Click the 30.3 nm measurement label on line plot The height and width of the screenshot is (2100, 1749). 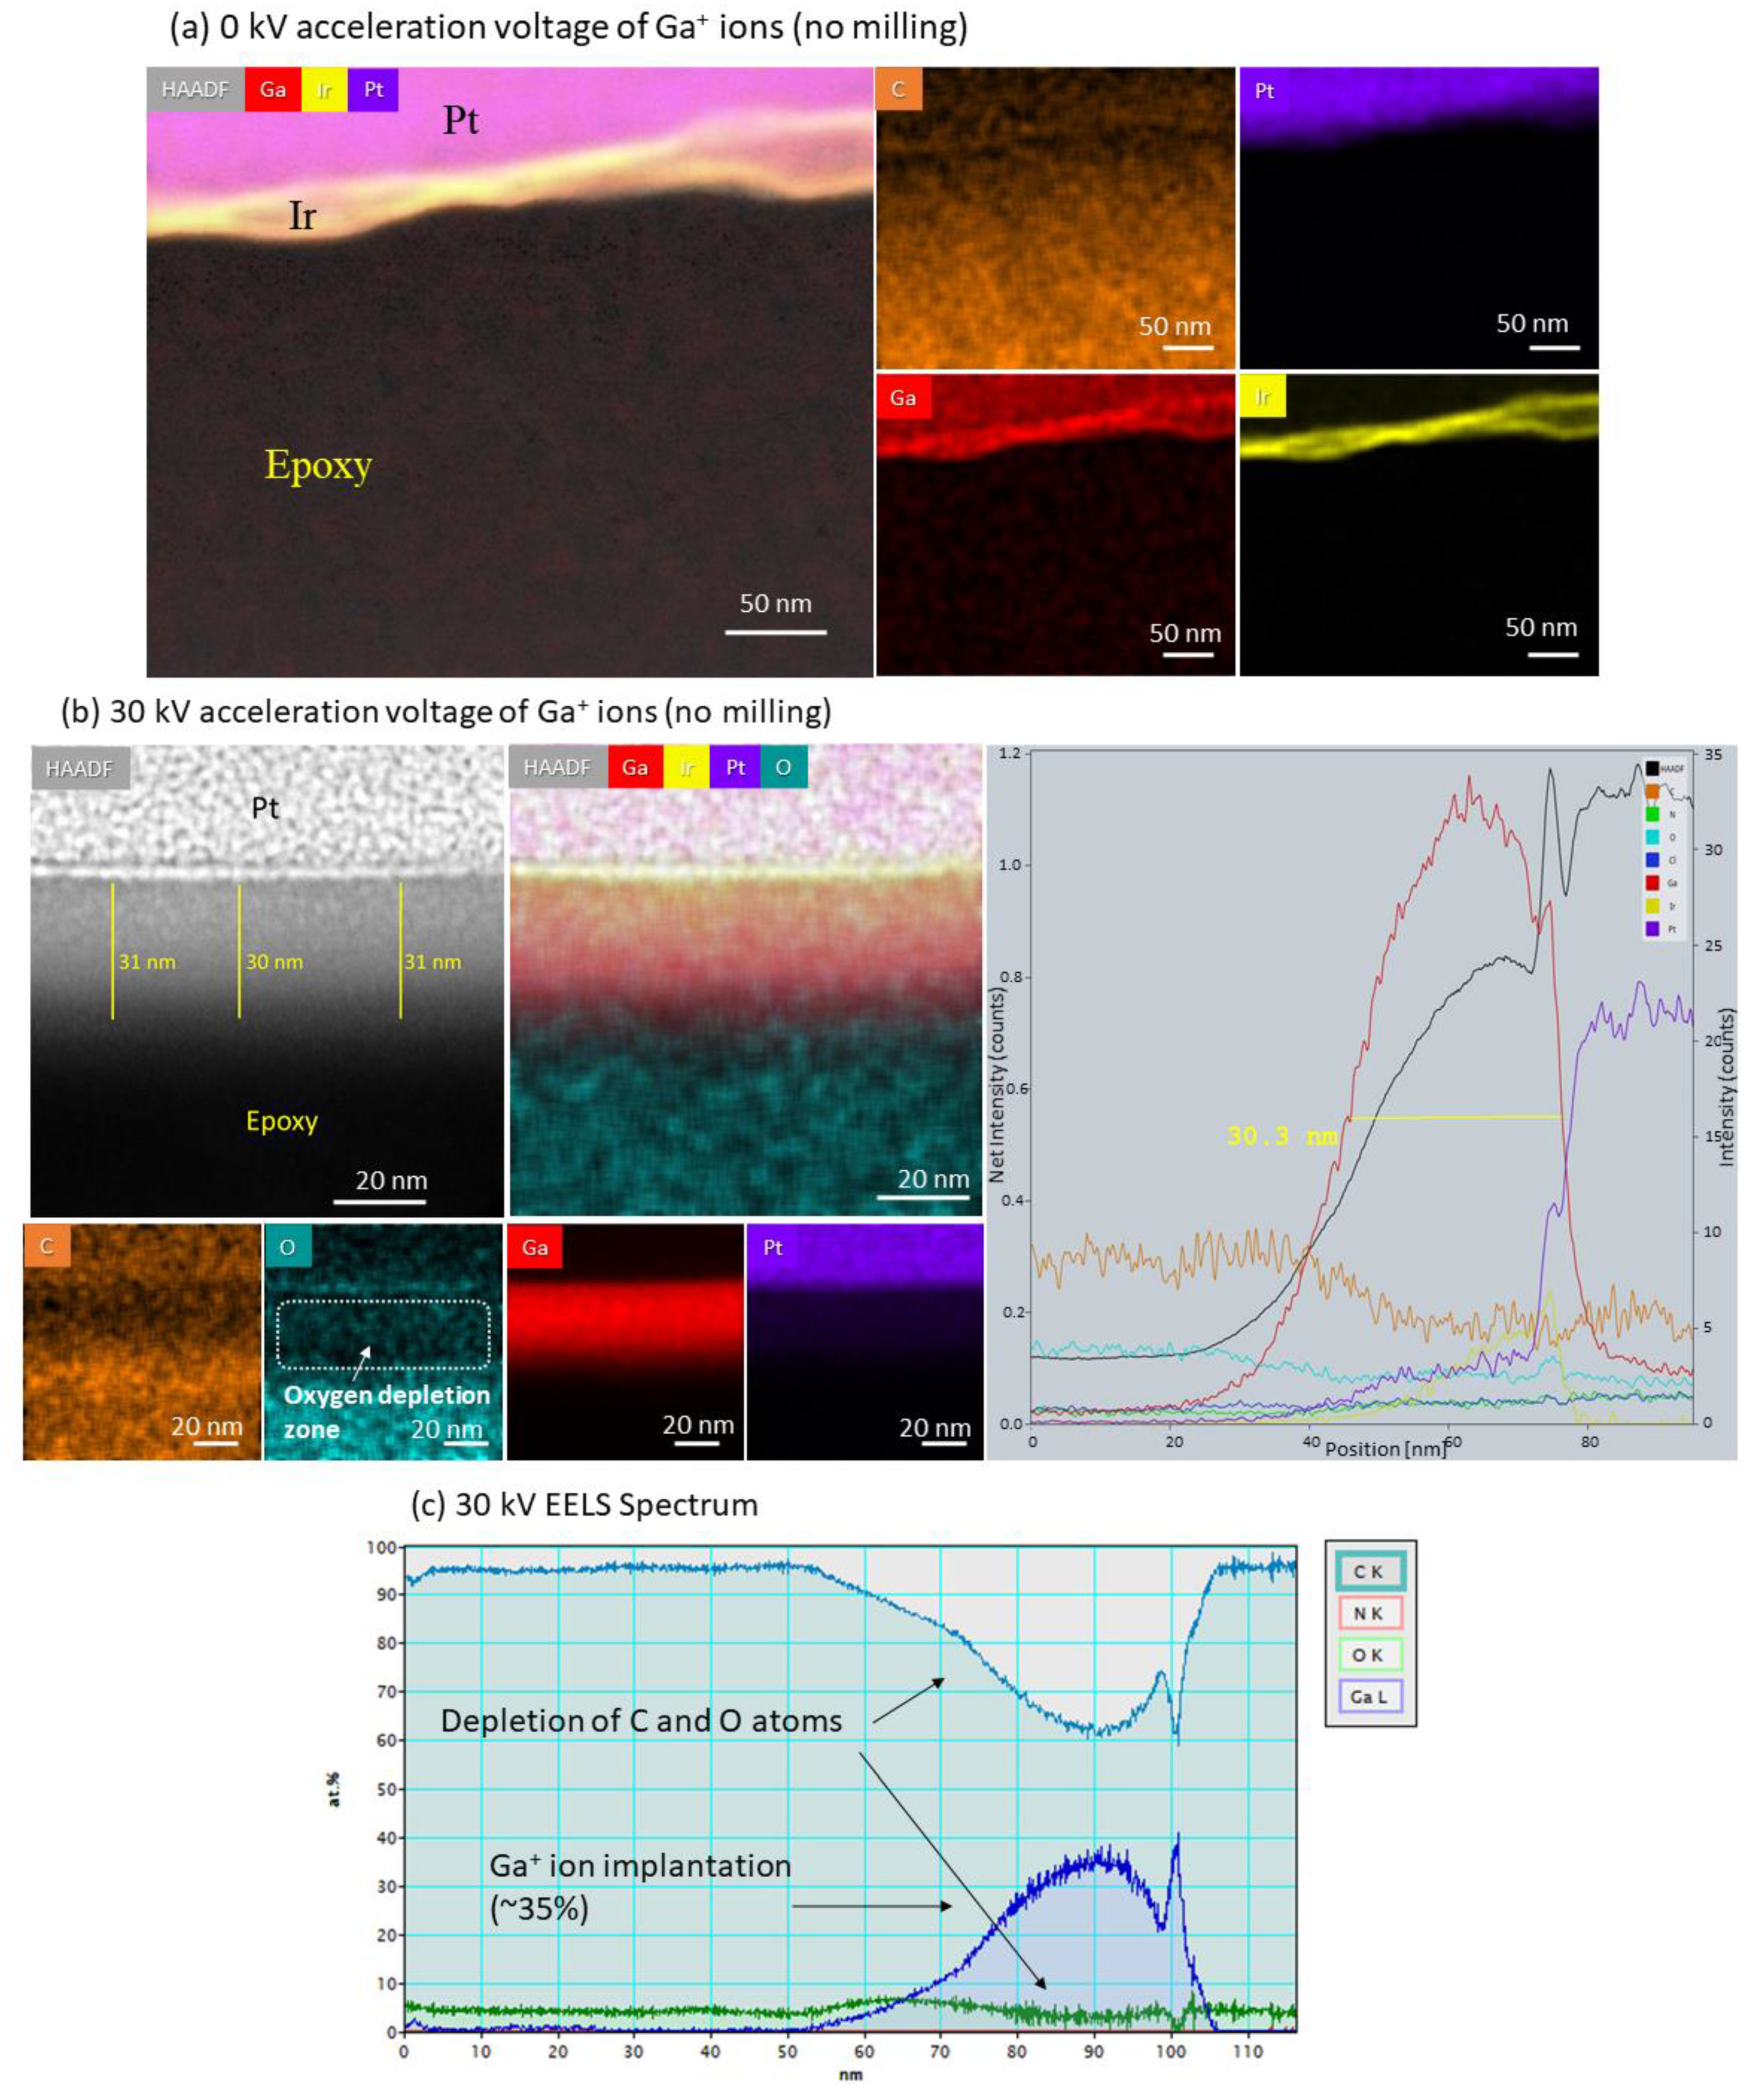point(1281,1136)
